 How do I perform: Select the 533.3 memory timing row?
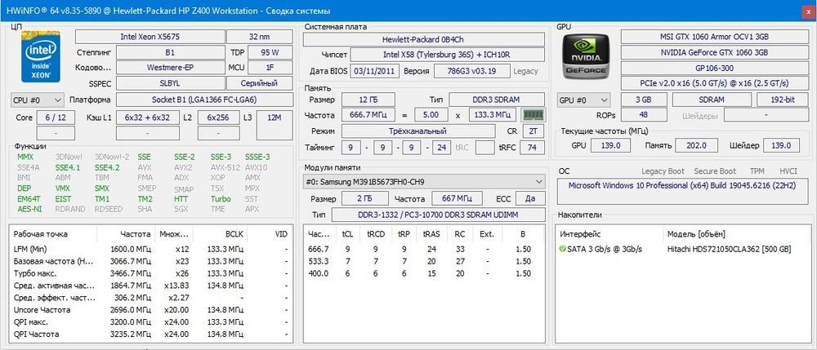click(423, 261)
